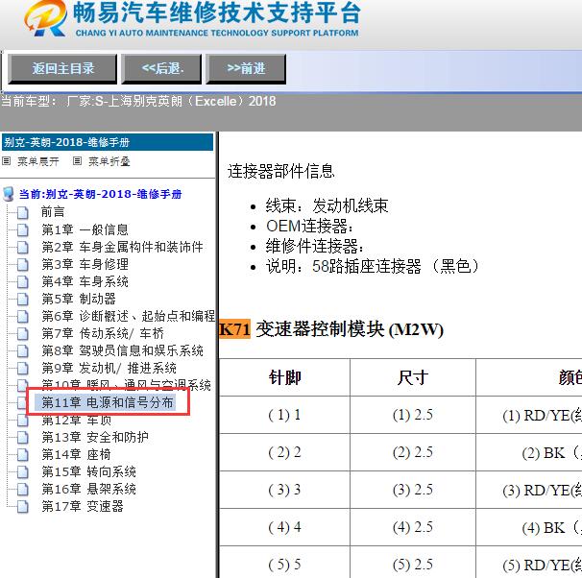Image resolution: width=582 pixels, height=578 pixels.
Task: Open 前言 tree entry
Action: 53,212
